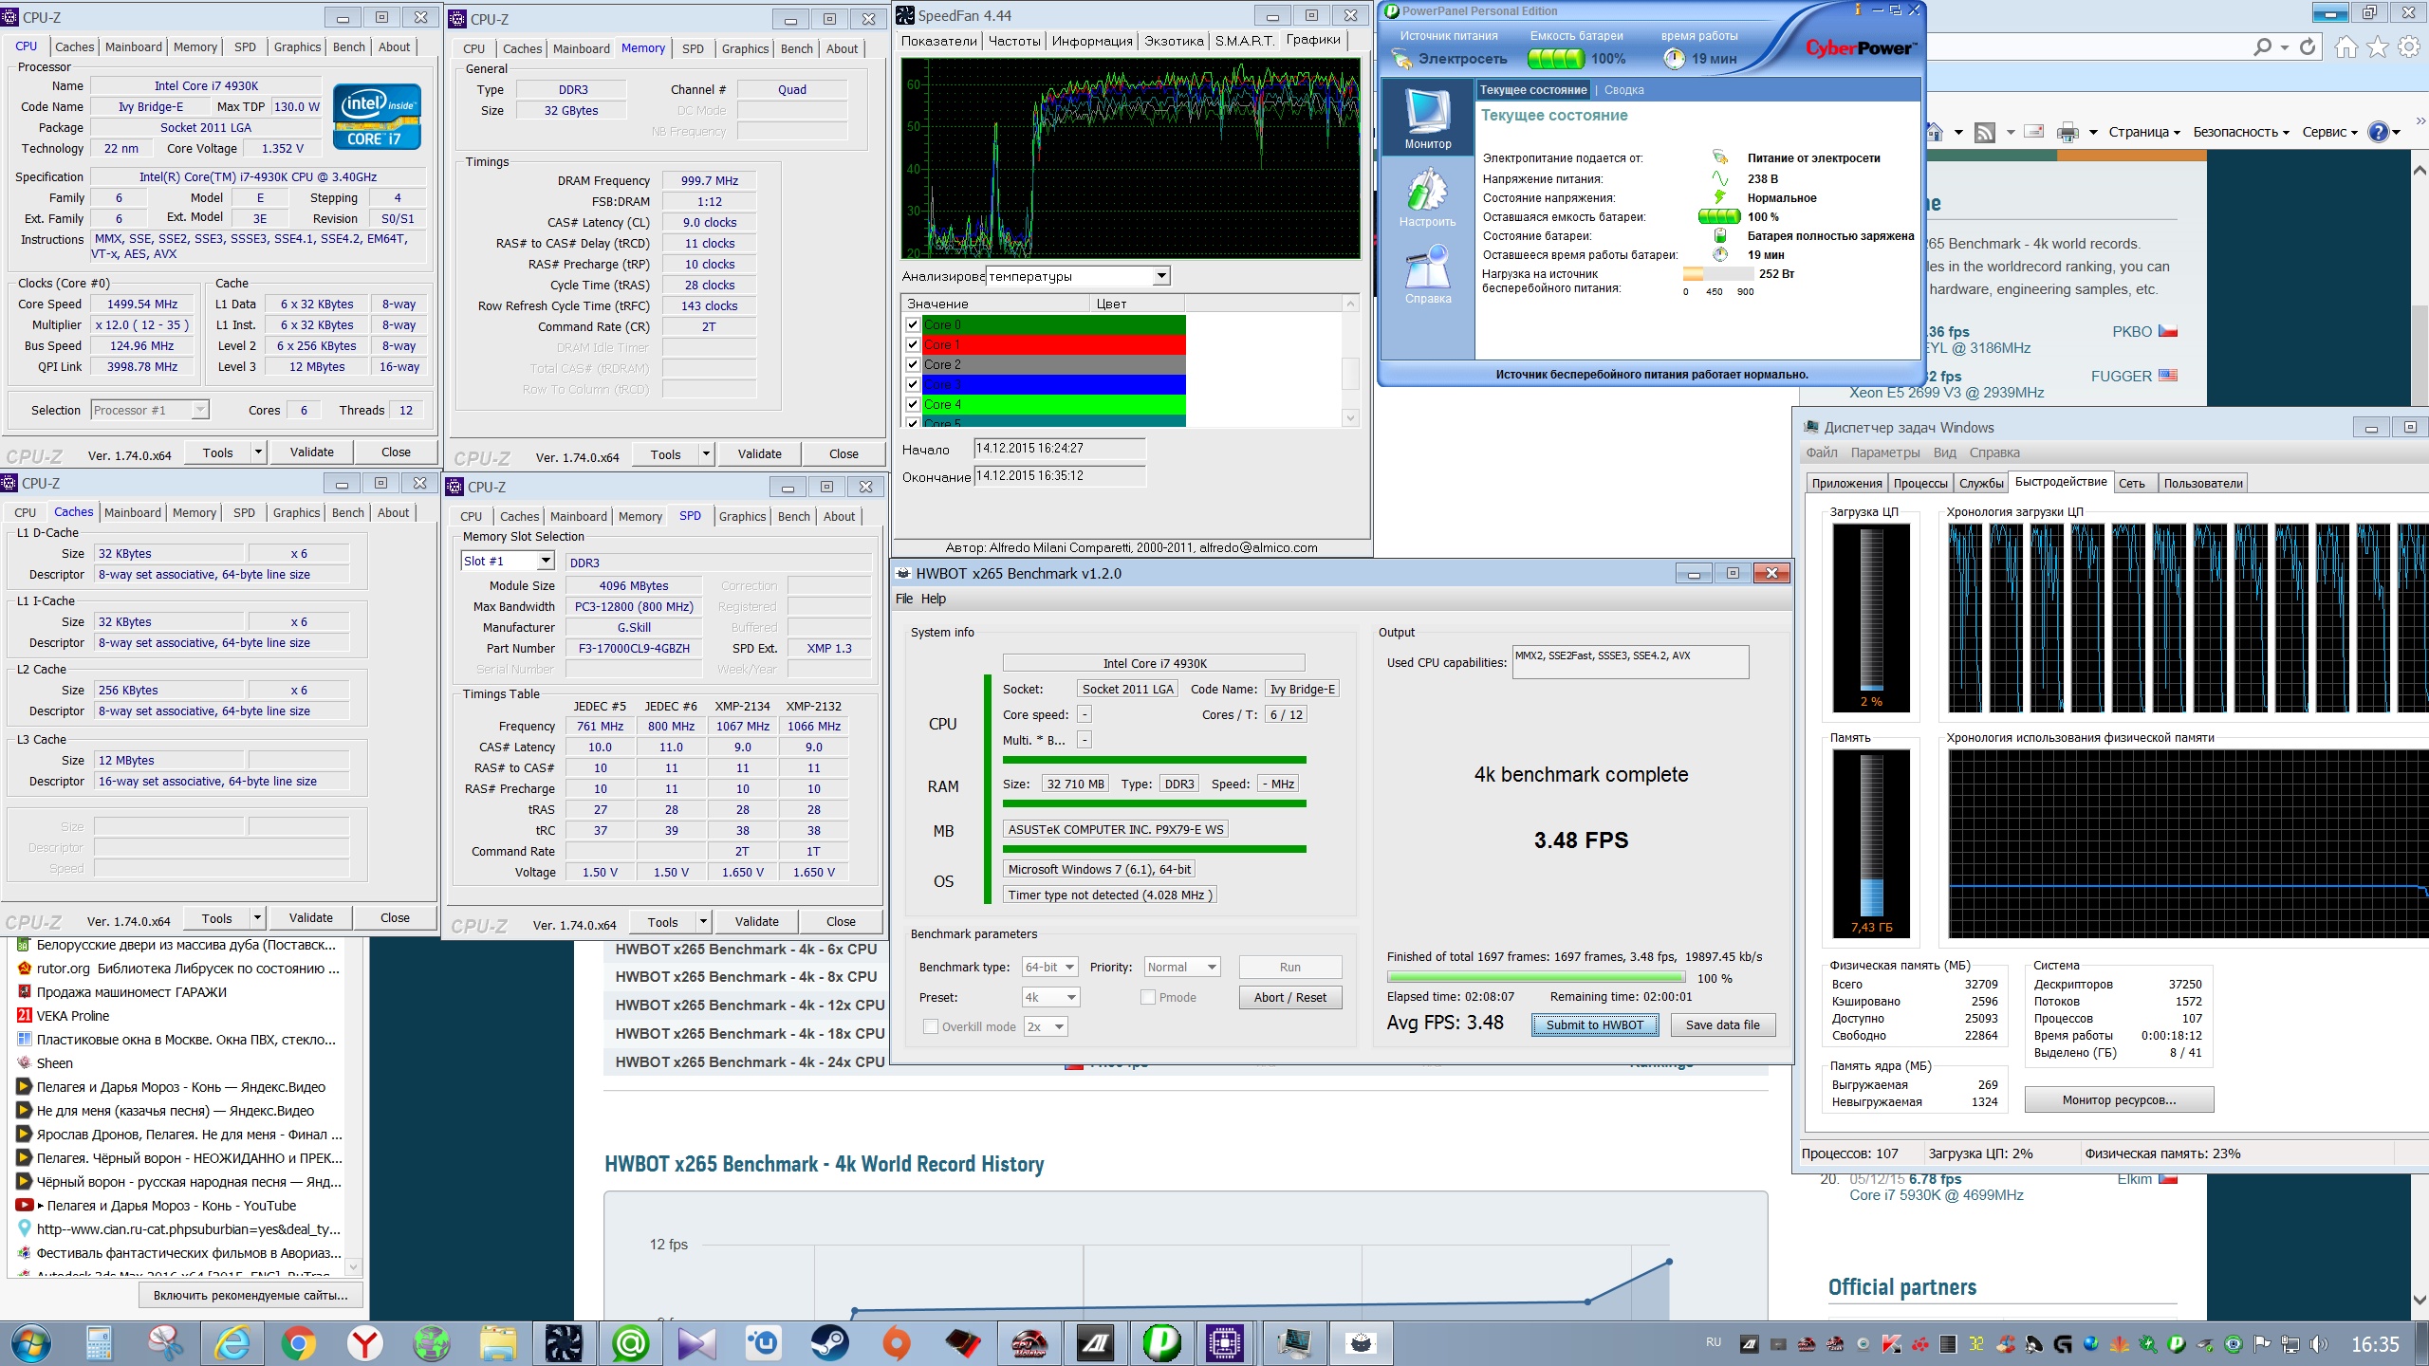Open Справка section in PowerPanel sidebar

tap(1427, 274)
